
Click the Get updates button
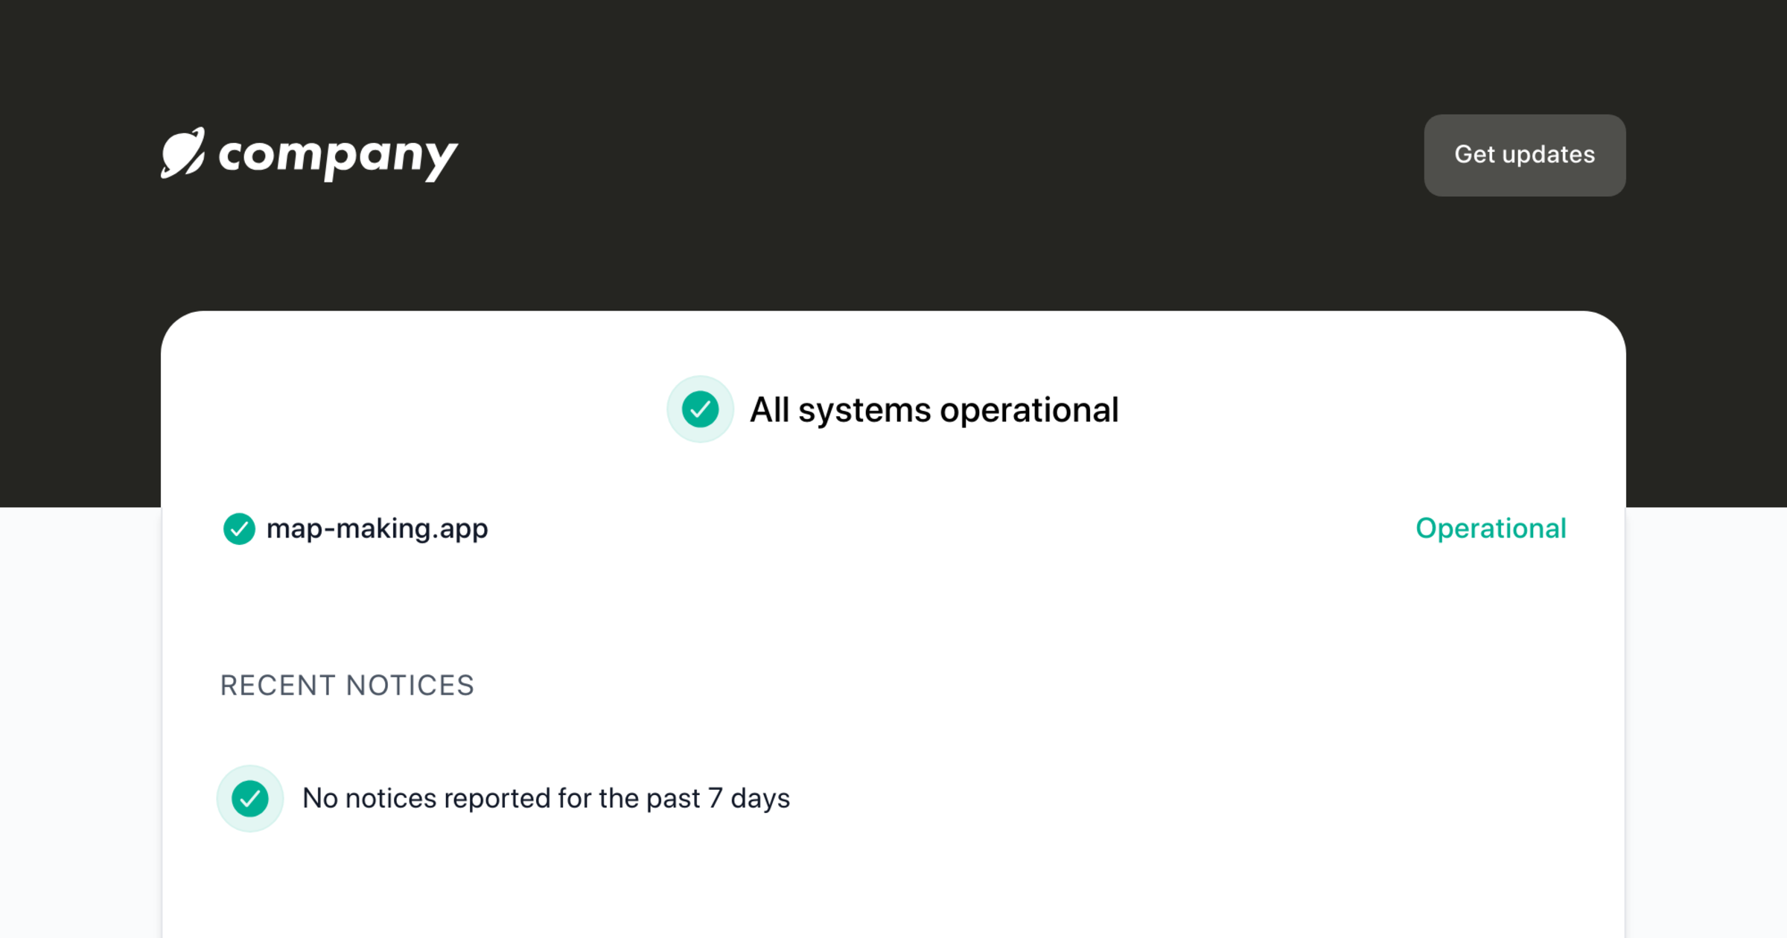tap(1524, 156)
